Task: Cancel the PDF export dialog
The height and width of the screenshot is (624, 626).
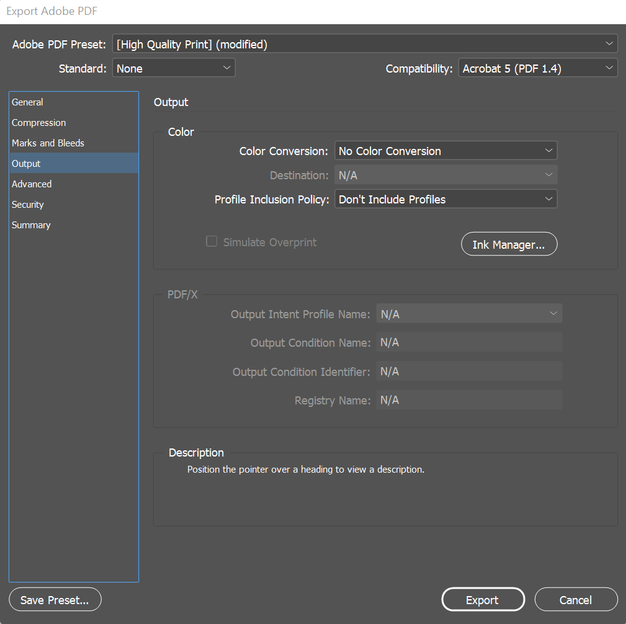Action: coord(576,600)
